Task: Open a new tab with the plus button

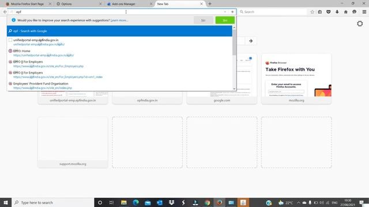Action: [x=210, y=4]
